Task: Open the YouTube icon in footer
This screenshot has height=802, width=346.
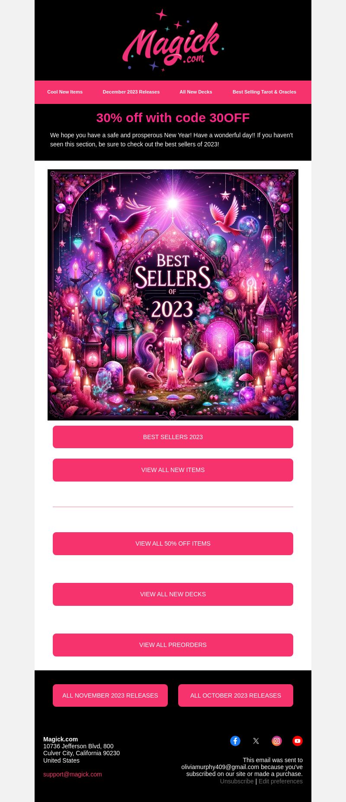Action: pyautogui.click(x=298, y=741)
